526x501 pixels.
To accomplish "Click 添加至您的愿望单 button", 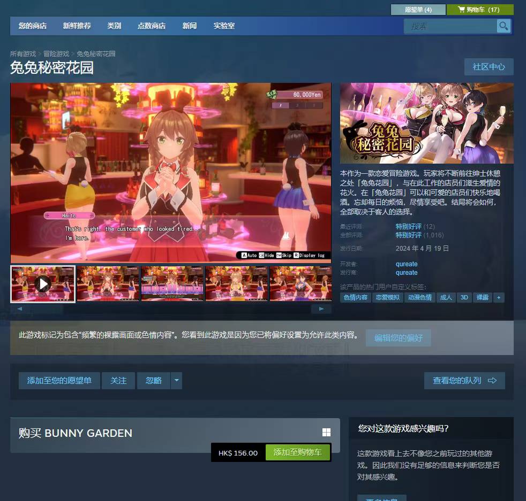I will 59,381.
